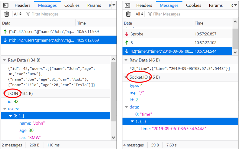Screen dimensions: 239x149
Task: Clear messages with trash icon in right panel
Action: pos(128,14)
